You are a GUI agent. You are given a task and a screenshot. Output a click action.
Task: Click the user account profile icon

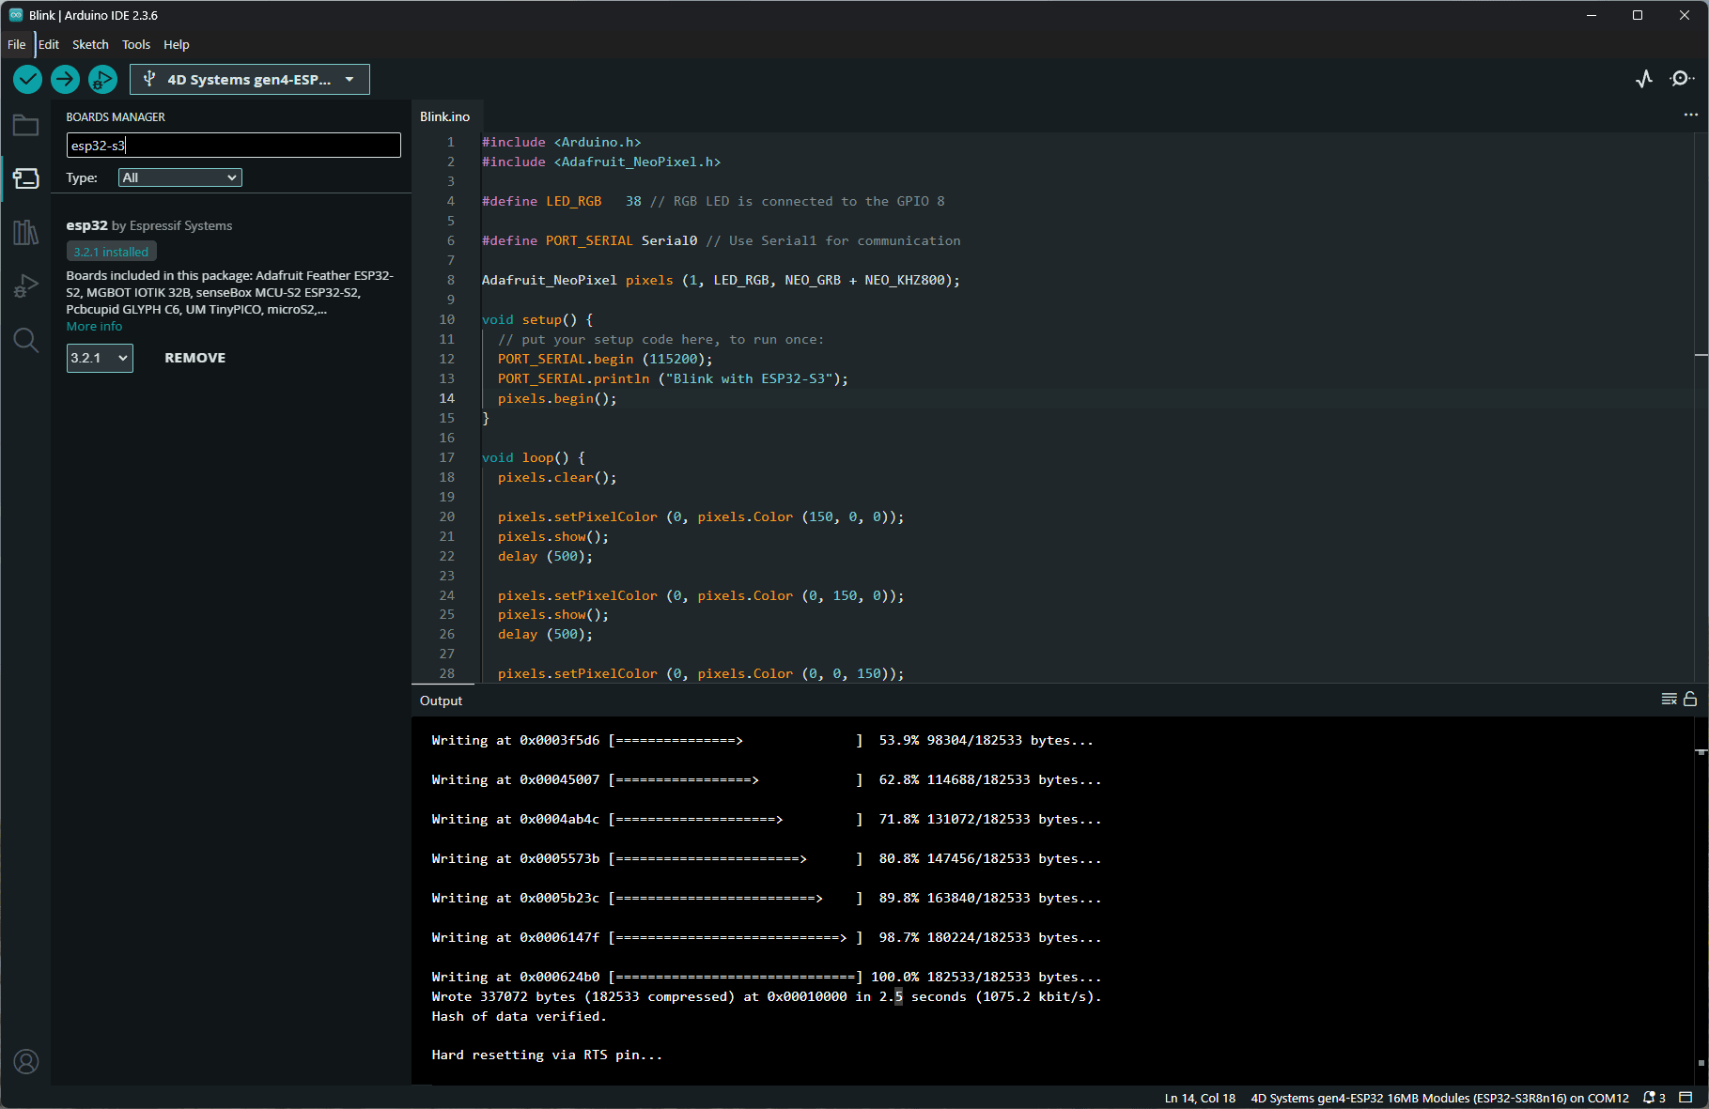(x=25, y=1061)
